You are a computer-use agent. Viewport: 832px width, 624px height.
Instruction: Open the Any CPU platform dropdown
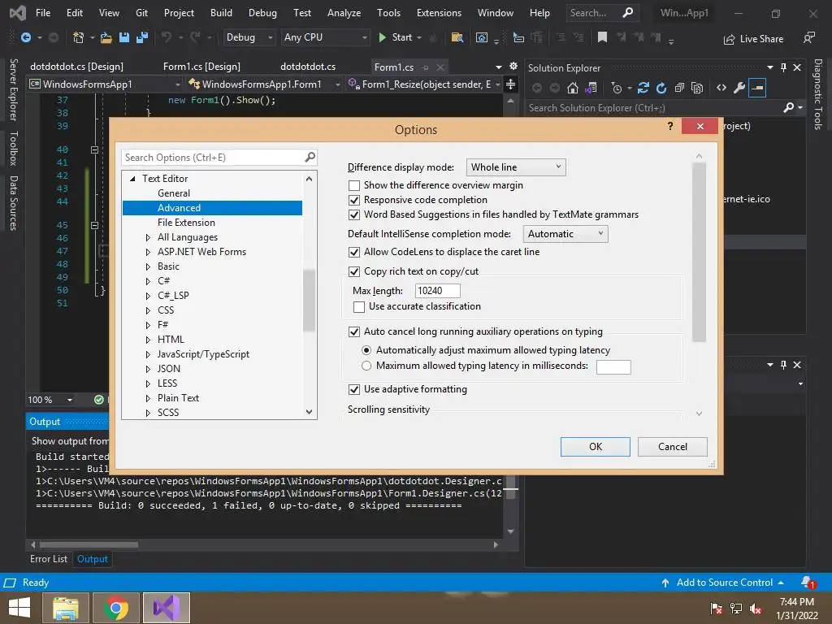(325, 37)
